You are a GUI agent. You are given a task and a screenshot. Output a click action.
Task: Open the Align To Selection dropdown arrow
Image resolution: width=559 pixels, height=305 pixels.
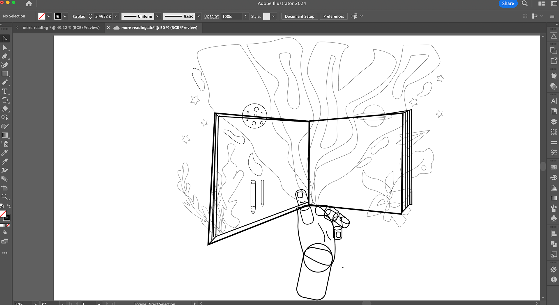pos(361,16)
